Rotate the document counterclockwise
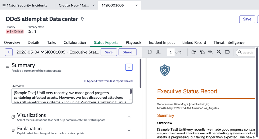 tap(202, 52)
